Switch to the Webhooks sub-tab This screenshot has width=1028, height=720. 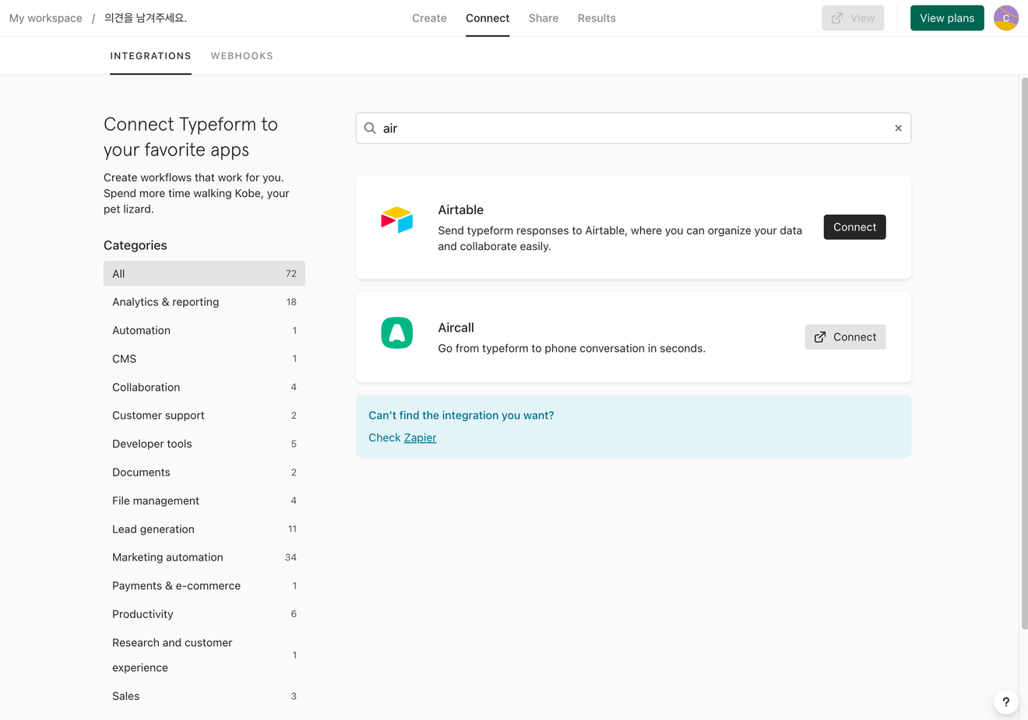click(242, 56)
